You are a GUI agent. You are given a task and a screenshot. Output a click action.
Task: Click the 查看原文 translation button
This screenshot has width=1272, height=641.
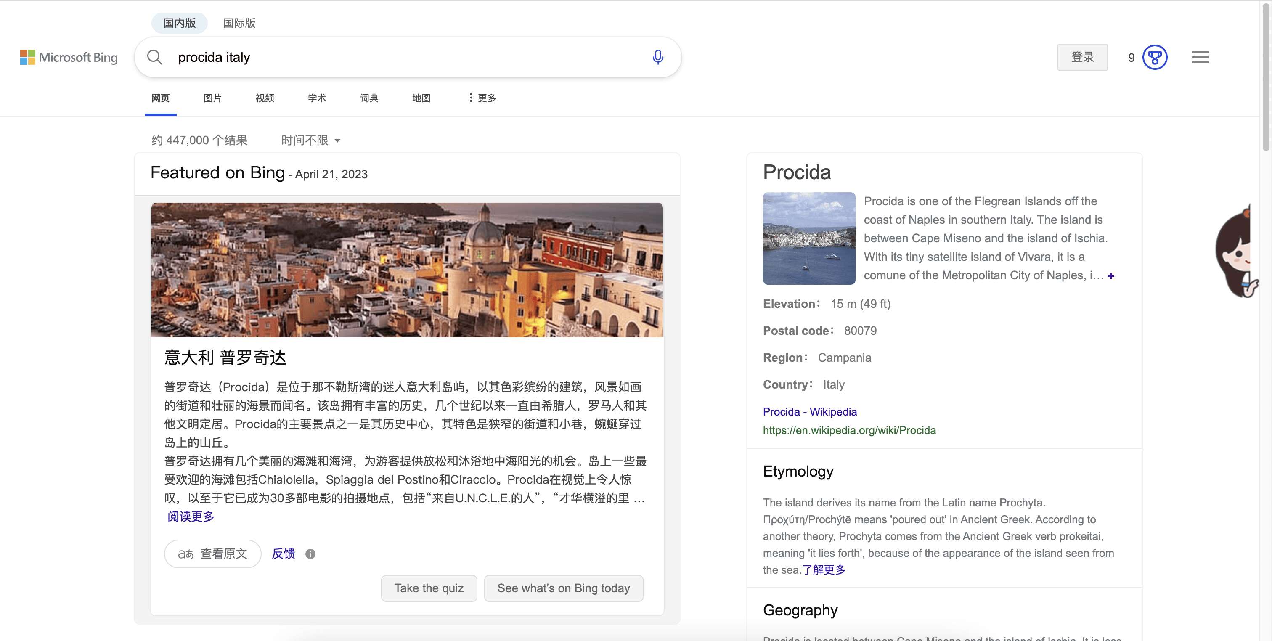pyautogui.click(x=212, y=554)
